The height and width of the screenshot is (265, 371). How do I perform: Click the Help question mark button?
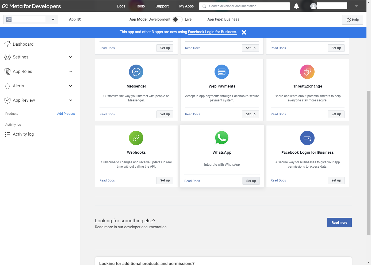click(x=353, y=20)
